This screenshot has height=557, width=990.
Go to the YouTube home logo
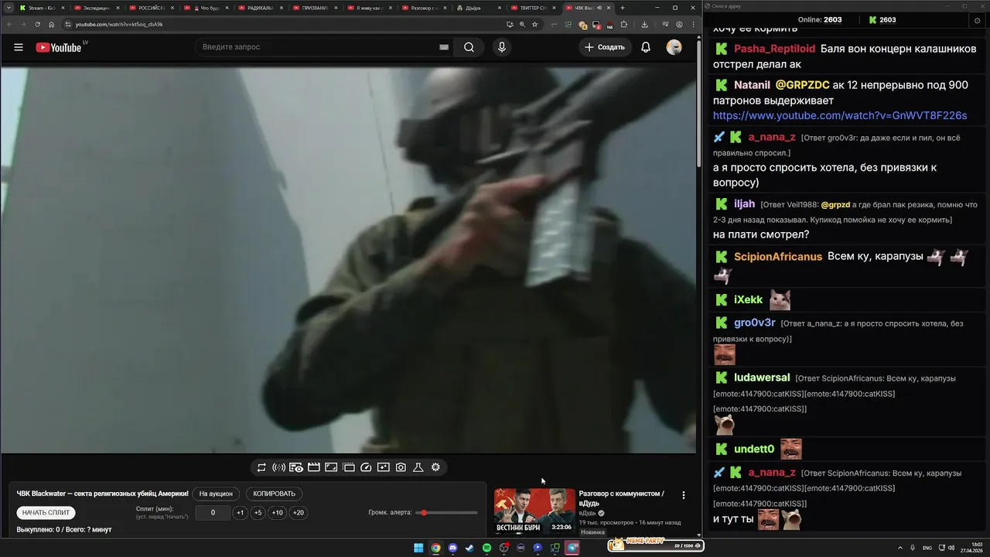coord(59,47)
